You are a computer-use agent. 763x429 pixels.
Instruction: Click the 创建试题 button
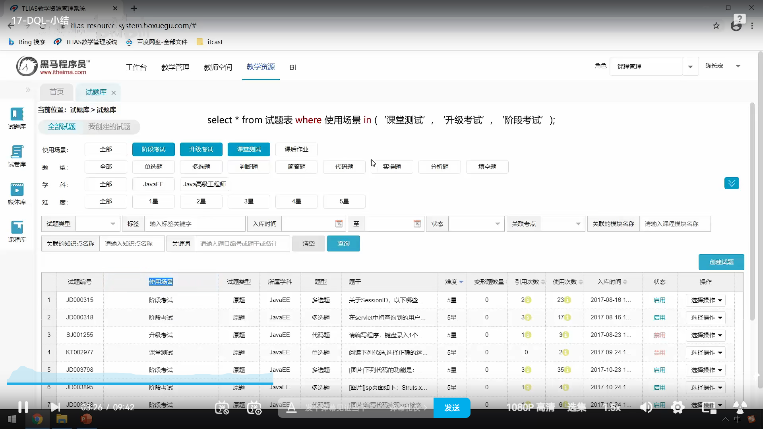(x=721, y=262)
